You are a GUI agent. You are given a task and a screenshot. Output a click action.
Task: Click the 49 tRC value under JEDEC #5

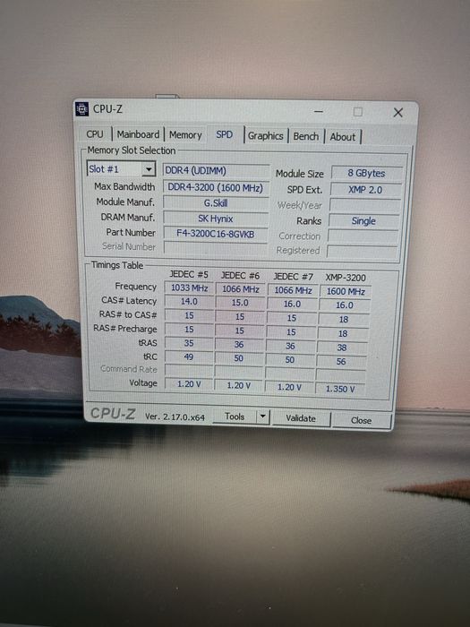point(188,356)
